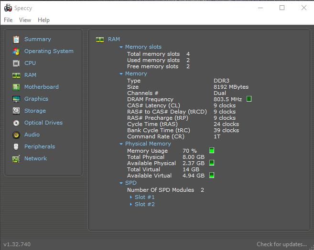Open the Graphics section
314x250 pixels.
coord(36,99)
